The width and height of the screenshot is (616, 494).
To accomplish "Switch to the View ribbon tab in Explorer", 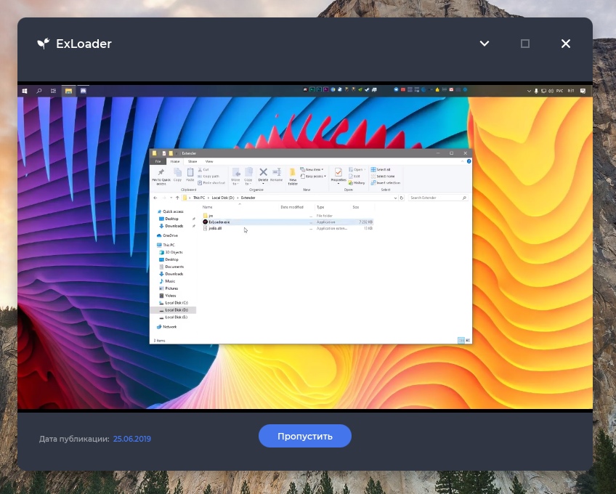I will point(209,161).
